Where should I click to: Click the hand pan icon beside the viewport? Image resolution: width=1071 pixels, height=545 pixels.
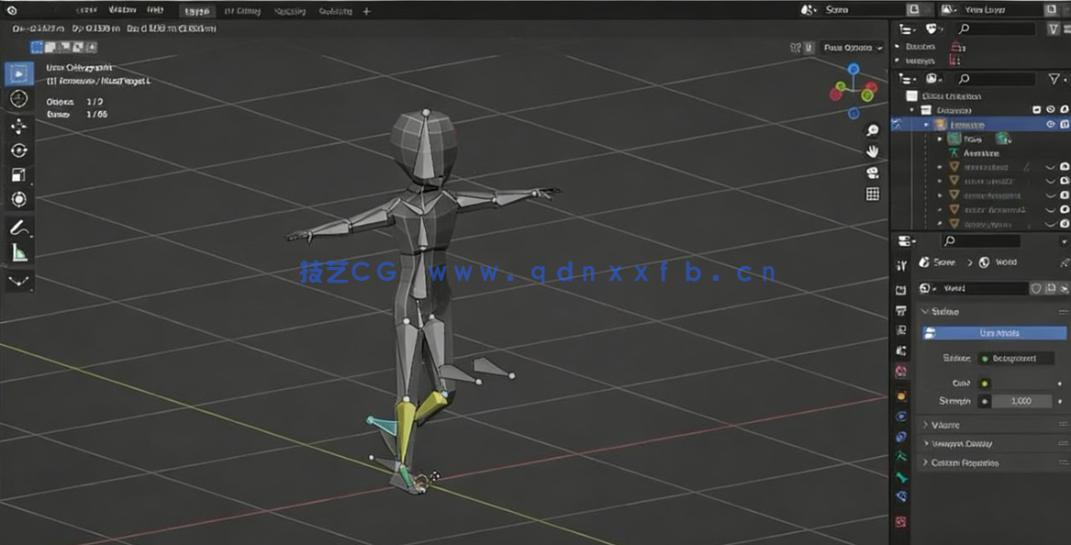pyautogui.click(x=872, y=150)
